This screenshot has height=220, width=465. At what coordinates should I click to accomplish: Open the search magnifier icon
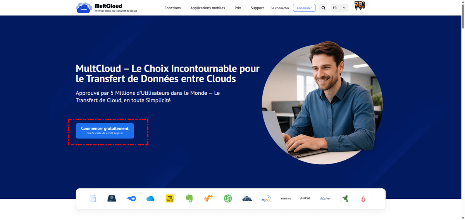323,8
